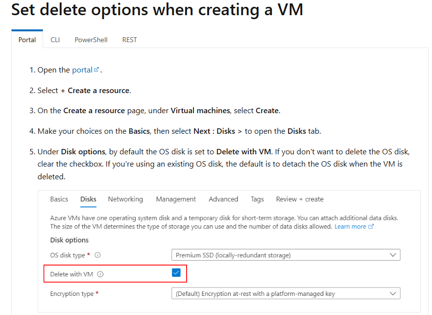Open the REST tab
Image resolution: width=432 pixels, height=315 pixels.
click(129, 40)
